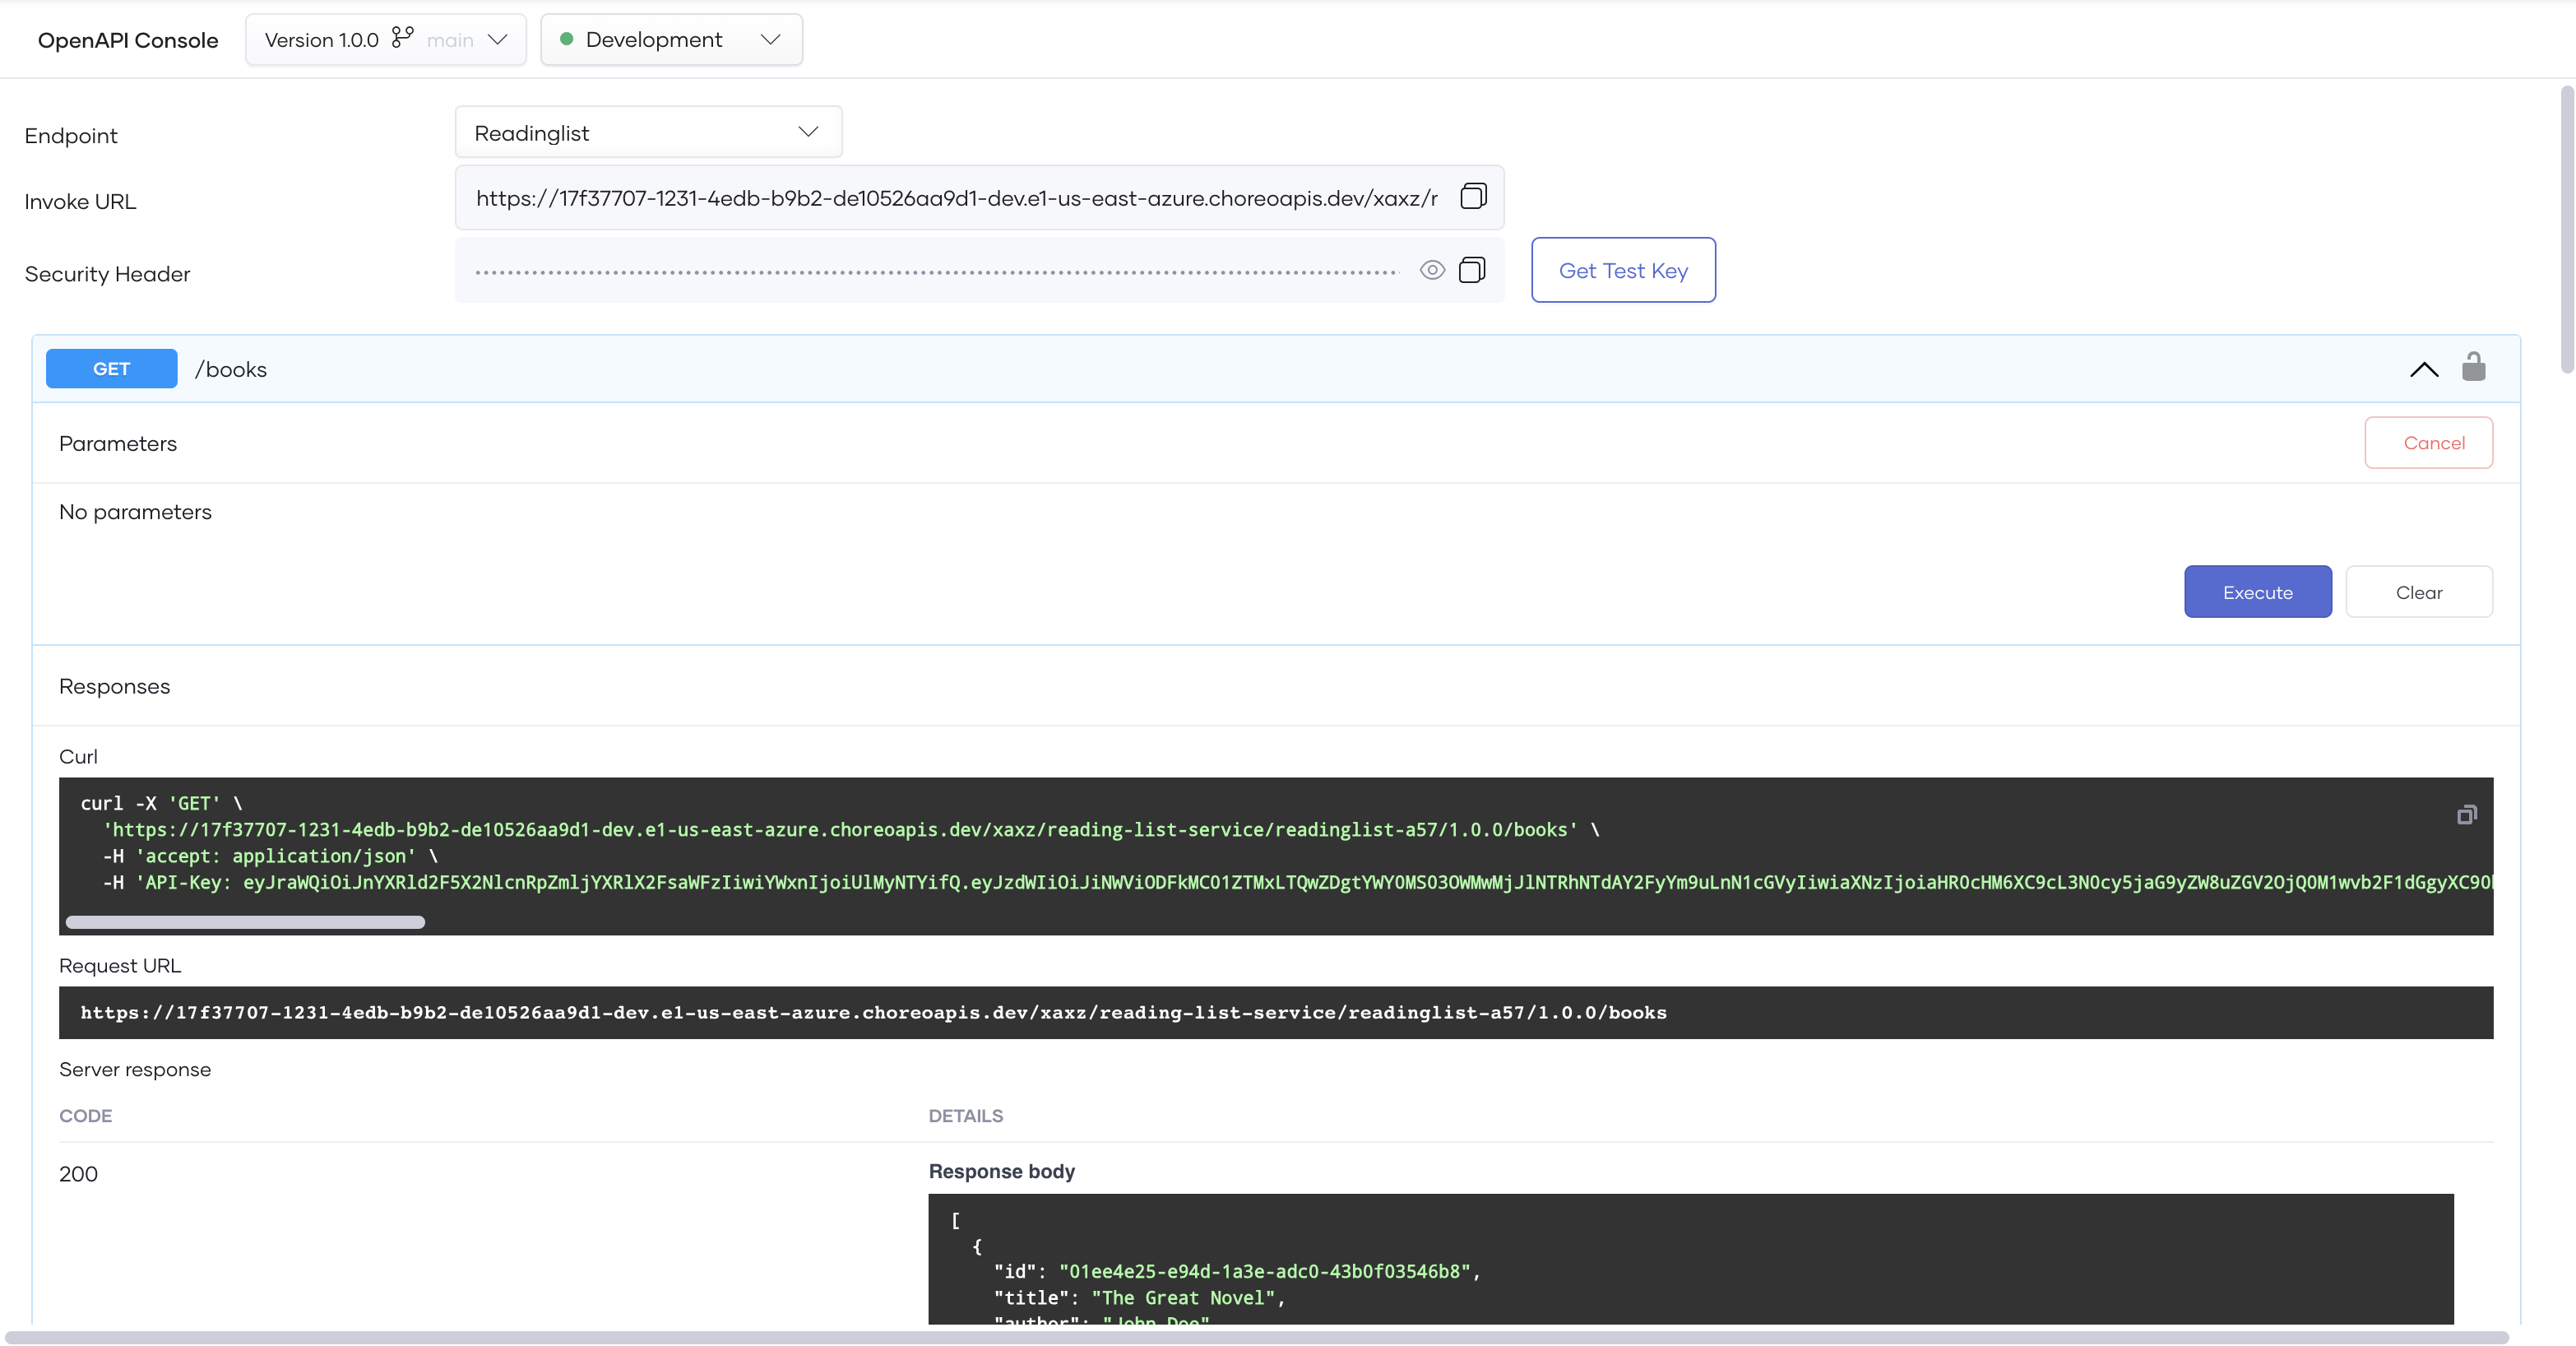Open the Version 1.0.0 dropdown
This screenshot has width=2576, height=1346.
click(385, 40)
